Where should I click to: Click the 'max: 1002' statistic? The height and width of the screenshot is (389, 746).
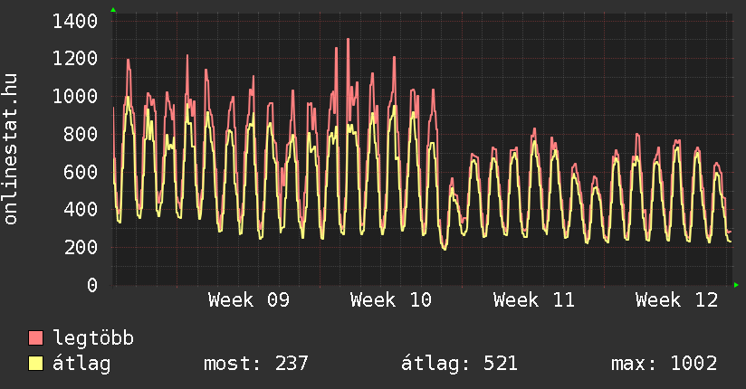click(x=664, y=364)
